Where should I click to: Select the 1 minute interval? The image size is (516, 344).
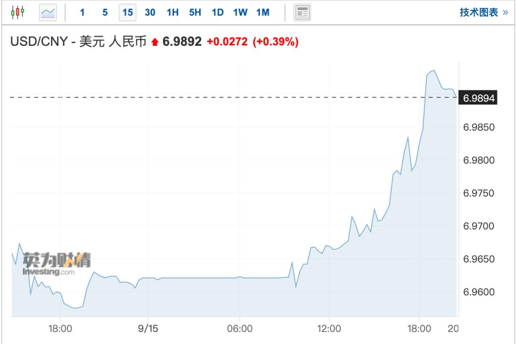click(x=82, y=12)
